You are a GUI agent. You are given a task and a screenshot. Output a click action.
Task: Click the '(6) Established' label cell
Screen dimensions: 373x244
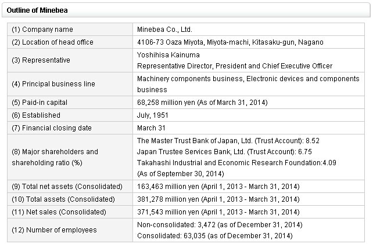(x=36, y=115)
